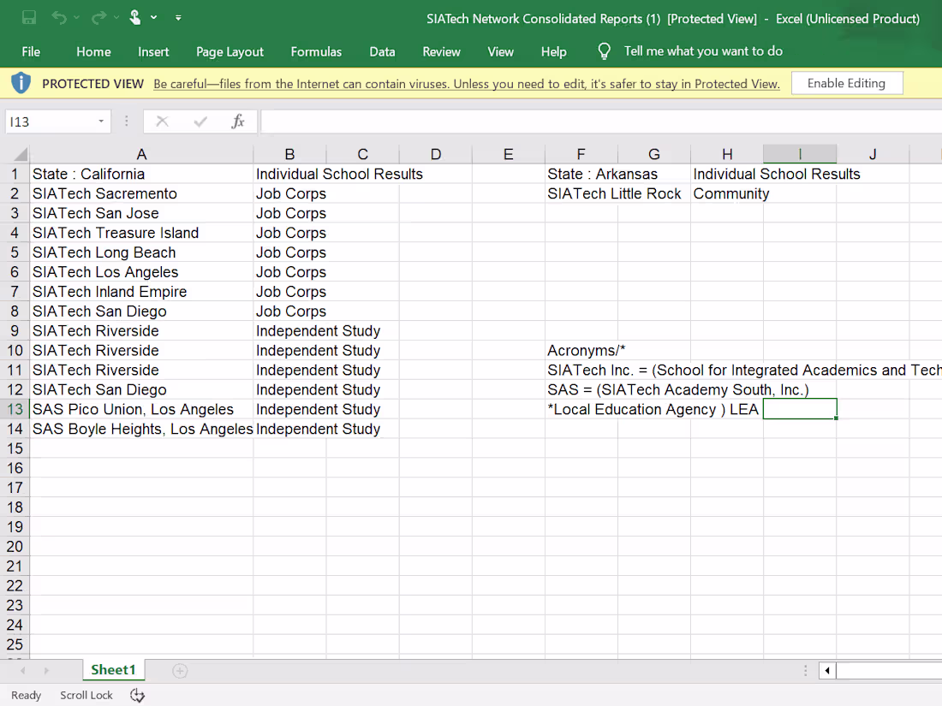Click the Enable Editing button
942x706 pixels.
(847, 83)
